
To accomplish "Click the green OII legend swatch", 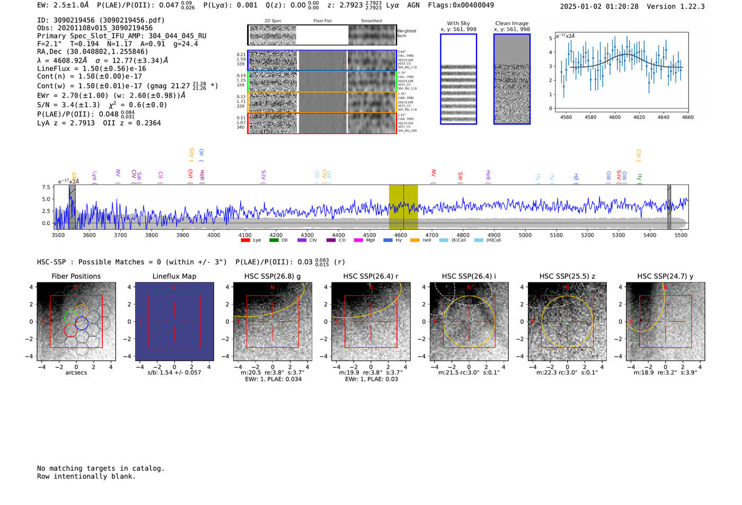I will tap(273, 241).
